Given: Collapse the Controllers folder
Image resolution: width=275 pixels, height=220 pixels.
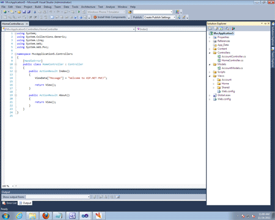Looking at the screenshot, I should coord(210,53).
